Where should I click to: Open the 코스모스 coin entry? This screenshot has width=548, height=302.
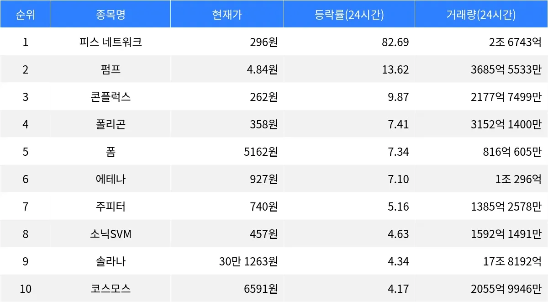(111, 289)
